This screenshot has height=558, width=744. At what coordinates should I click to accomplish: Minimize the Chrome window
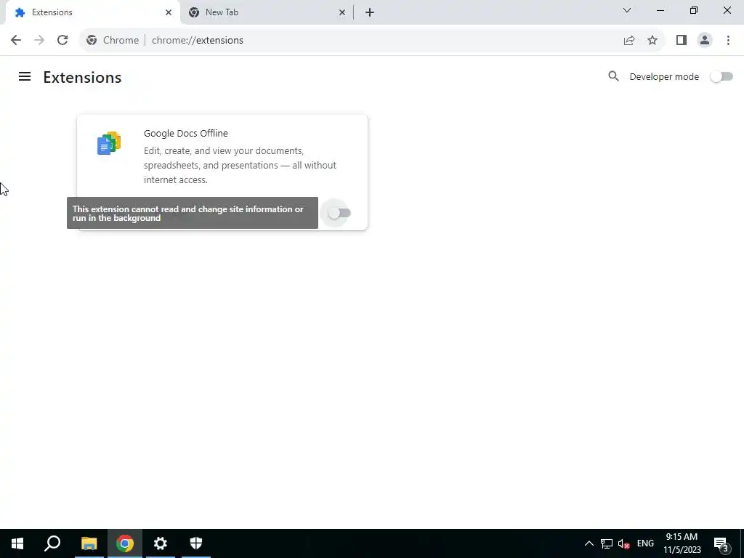point(660,10)
